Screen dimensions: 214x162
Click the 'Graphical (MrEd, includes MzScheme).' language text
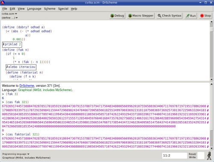[x=45, y=90]
